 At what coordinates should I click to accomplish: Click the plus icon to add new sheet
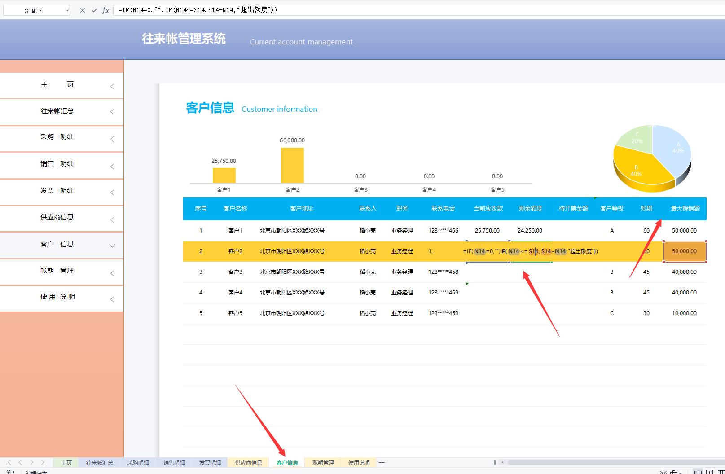pyautogui.click(x=382, y=462)
